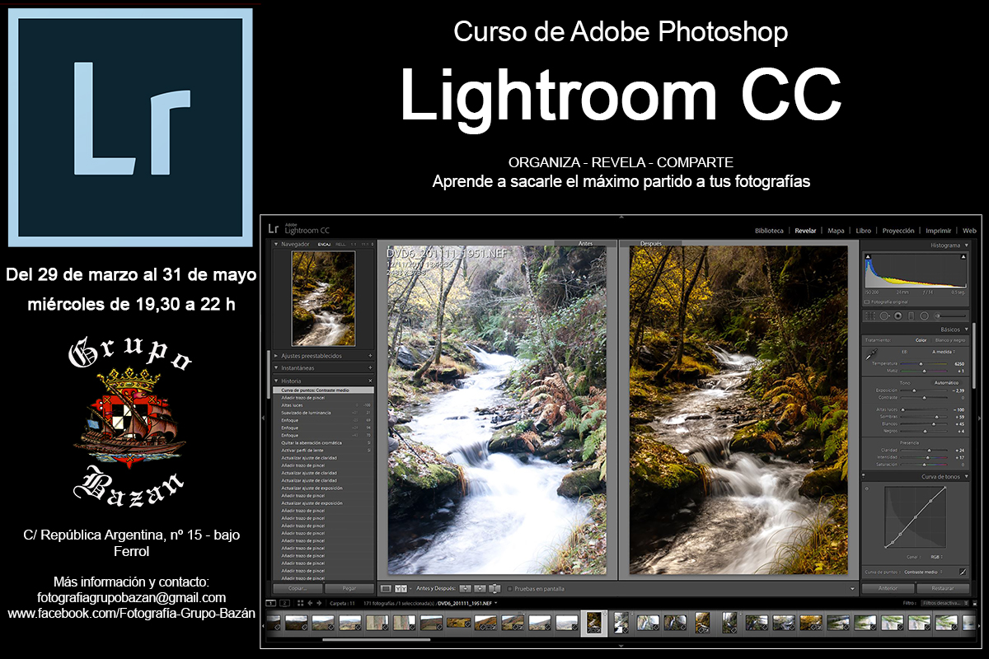The height and width of the screenshot is (659, 989).
Task: Click the Anterior button
Action: pos(888,588)
